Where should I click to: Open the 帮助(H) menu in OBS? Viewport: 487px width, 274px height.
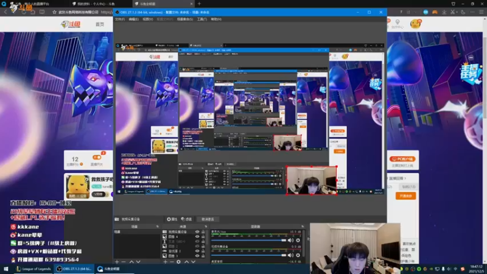[x=216, y=19]
